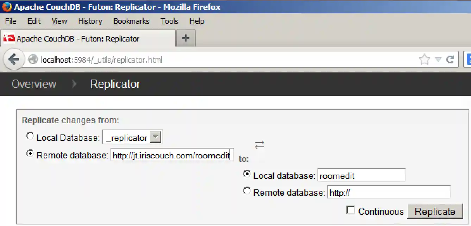Enable the Continuous replication checkbox
This screenshot has width=471, height=226.
350,209
